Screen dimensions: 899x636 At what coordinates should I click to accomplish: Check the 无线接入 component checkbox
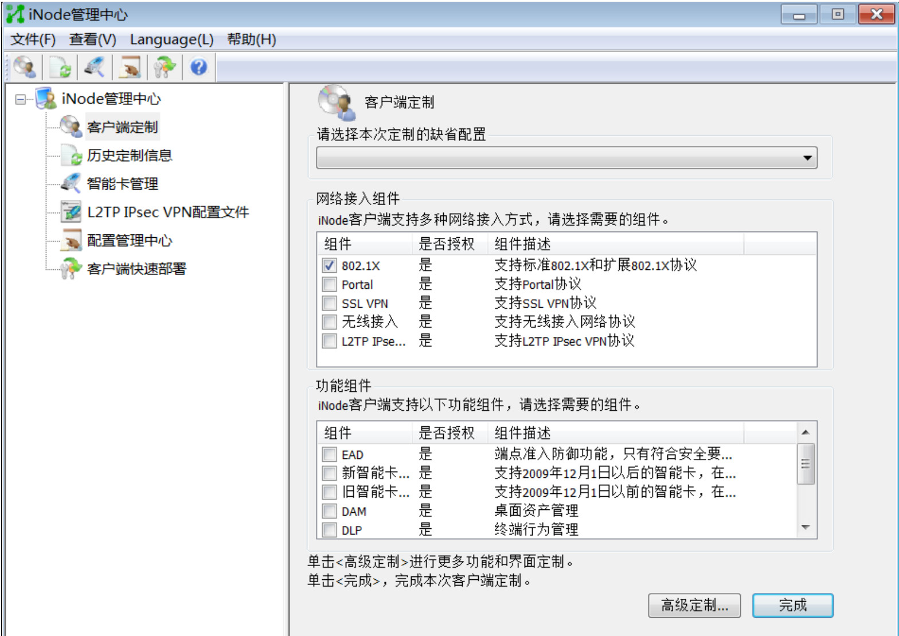click(x=329, y=322)
